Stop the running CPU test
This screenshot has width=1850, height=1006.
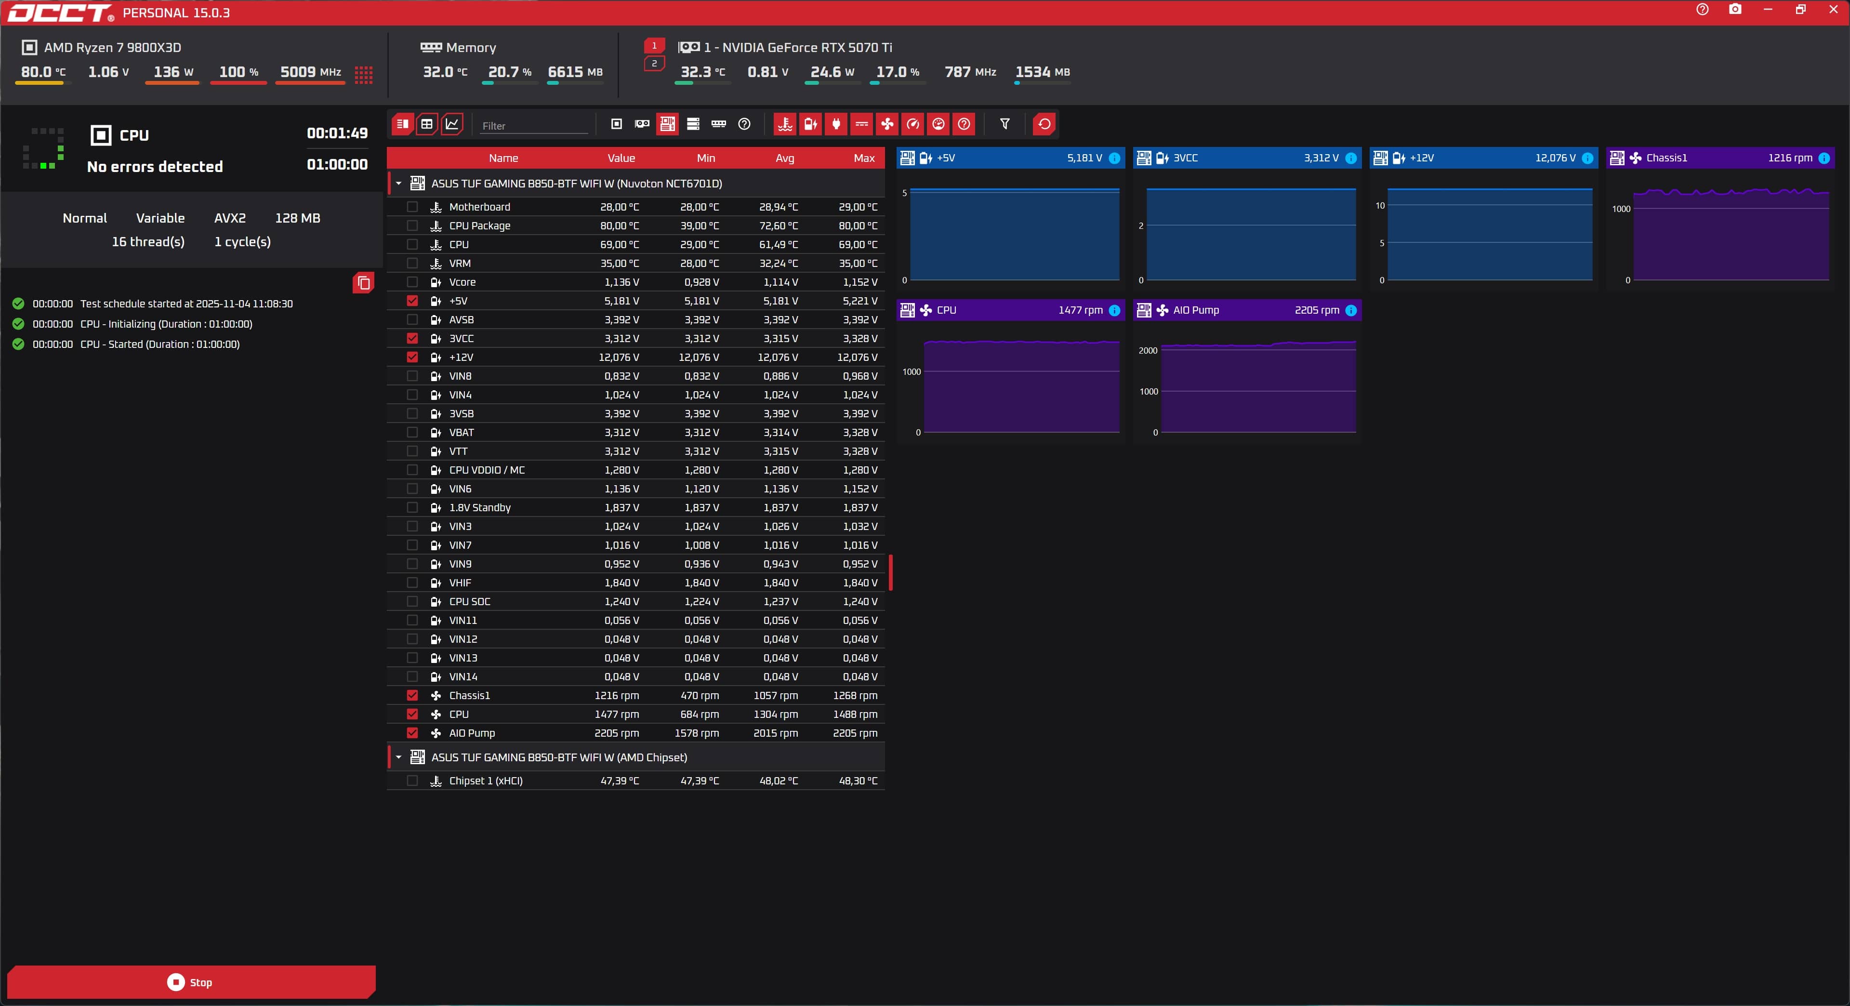[x=190, y=982]
